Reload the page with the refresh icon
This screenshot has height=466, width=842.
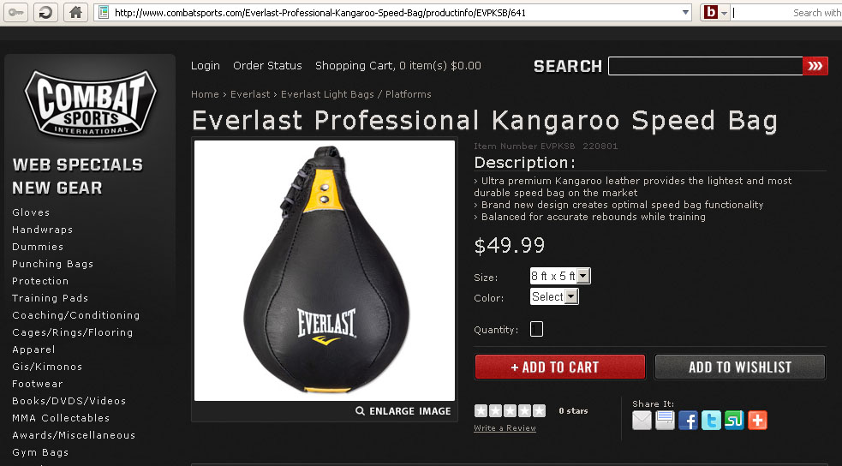(45, 12)
